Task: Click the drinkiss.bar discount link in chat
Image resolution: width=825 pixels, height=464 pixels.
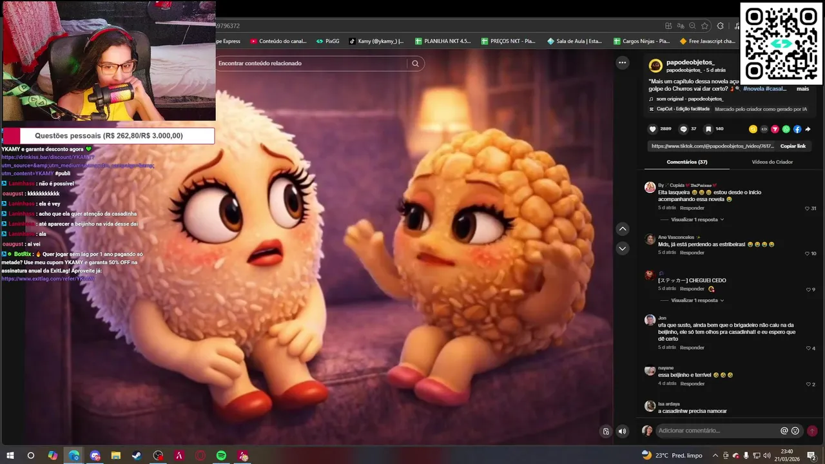Action: tap(77, 165)
